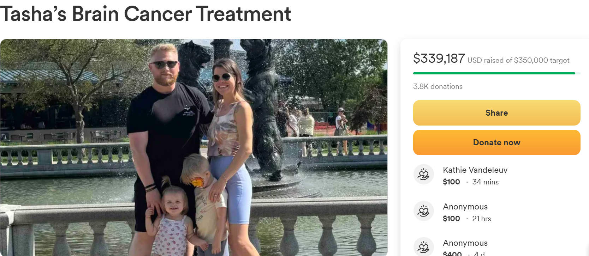Click the $400 donation amount
This screenshot has width=589, height=256.
(x=452, y=254)
